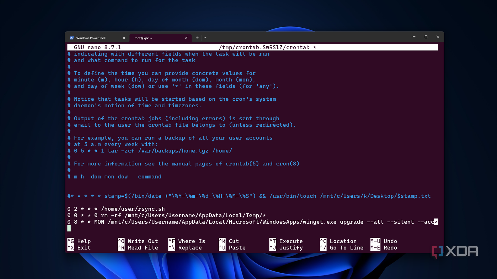497x279 pixels.
Task: Click the 'To define the time' comment line
Action: click(x=161, y=73)
